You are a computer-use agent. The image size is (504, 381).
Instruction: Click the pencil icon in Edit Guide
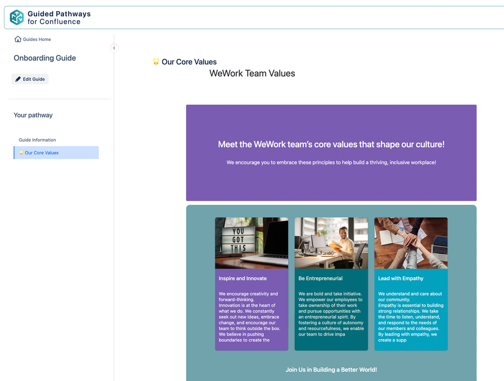(x=18, y=79)
